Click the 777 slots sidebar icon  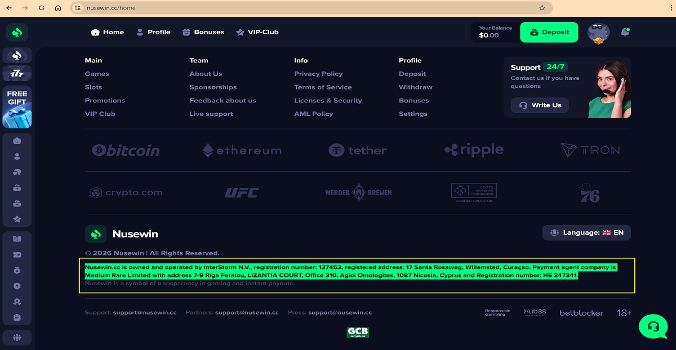(17, 73)
